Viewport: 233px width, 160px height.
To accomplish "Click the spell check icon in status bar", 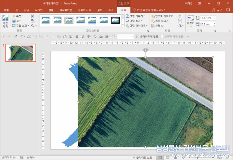I will tap(22, 157).
